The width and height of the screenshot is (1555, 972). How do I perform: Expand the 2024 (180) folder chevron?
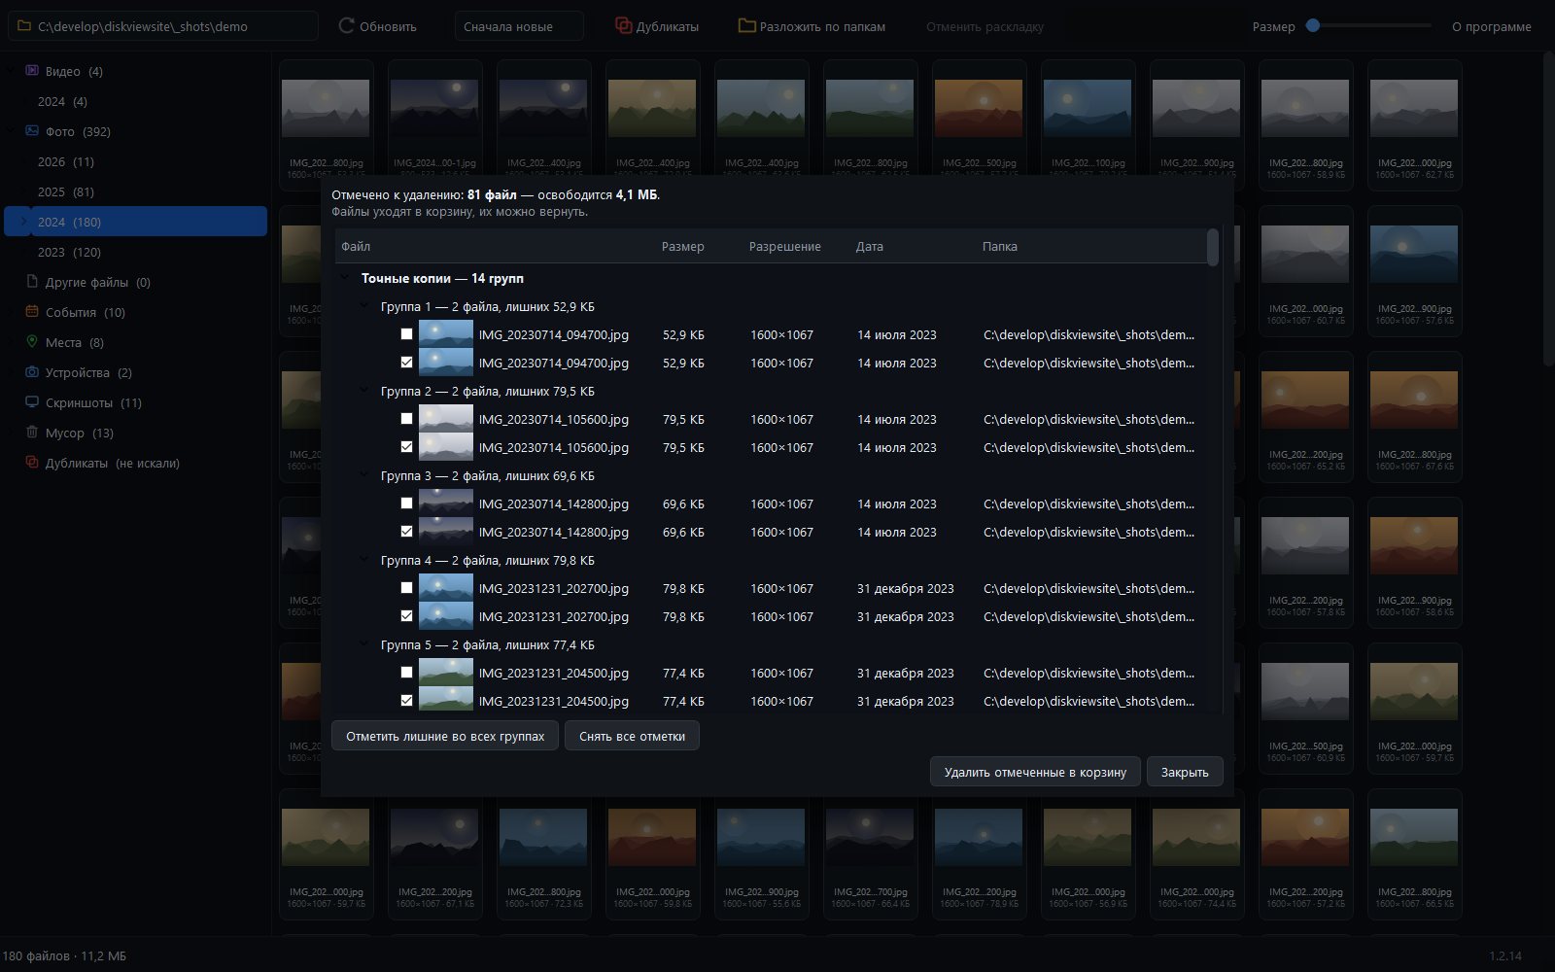(24, 222)
